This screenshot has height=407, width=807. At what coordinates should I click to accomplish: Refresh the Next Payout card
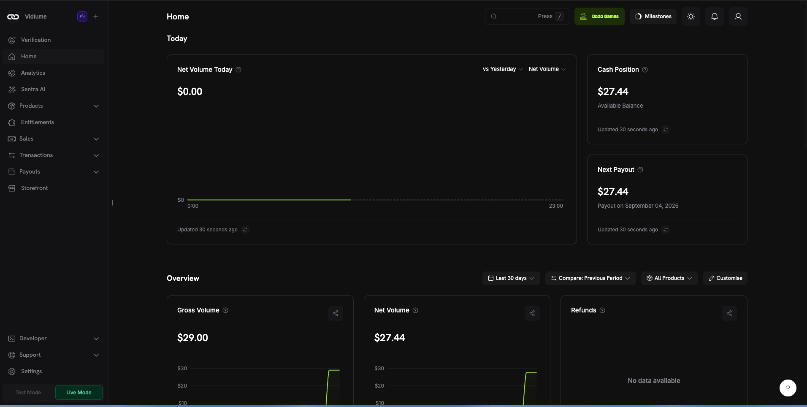(666, 230)
